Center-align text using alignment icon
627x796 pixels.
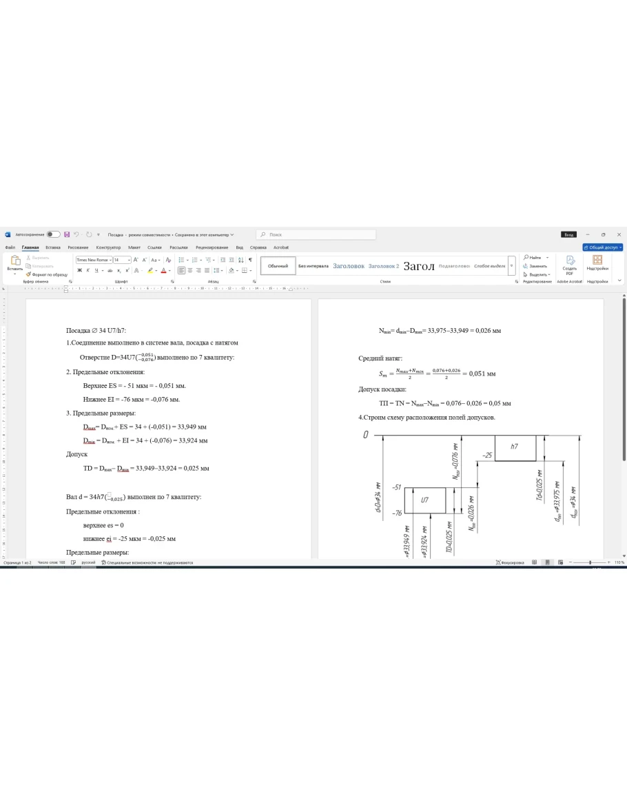(x=189, y=270)
